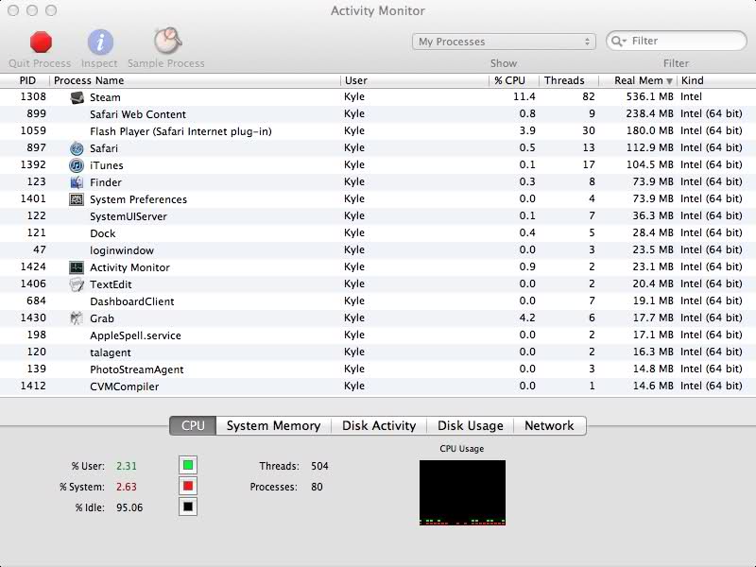The width and height of the screenshot is (756, 567).
Task: Click the Sample Process magnifier icon
Action: click(x=167, y=41)
